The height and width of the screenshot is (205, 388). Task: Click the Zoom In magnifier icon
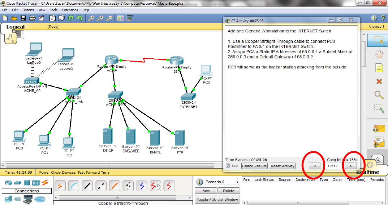(x=91, y=18)
